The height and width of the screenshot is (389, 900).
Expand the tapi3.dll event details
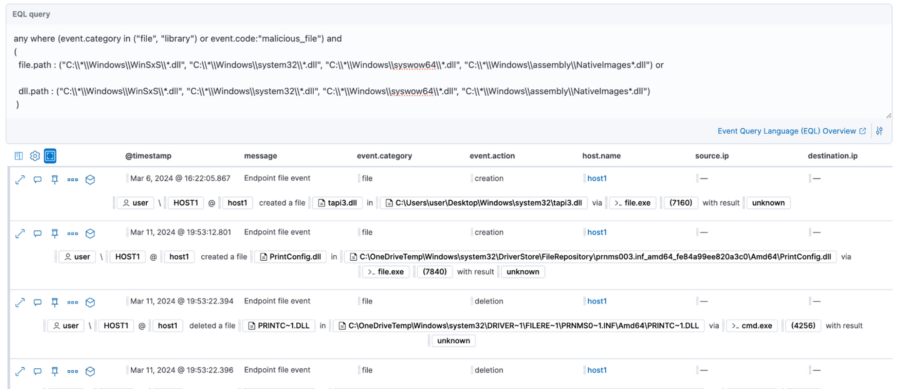pos(20,179)
